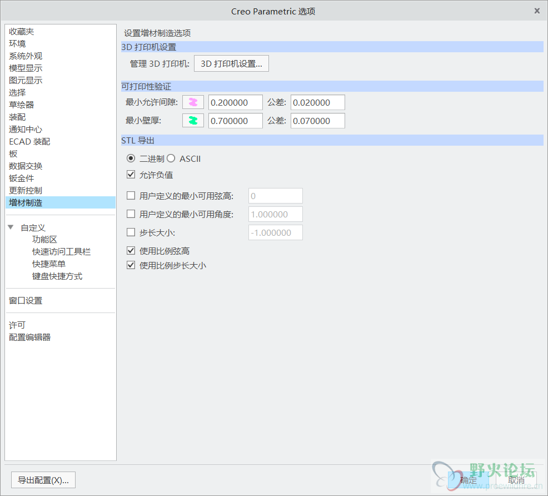Open the 更新控制 category
Screen dimensions: 548x496
(x=61, y=191)
